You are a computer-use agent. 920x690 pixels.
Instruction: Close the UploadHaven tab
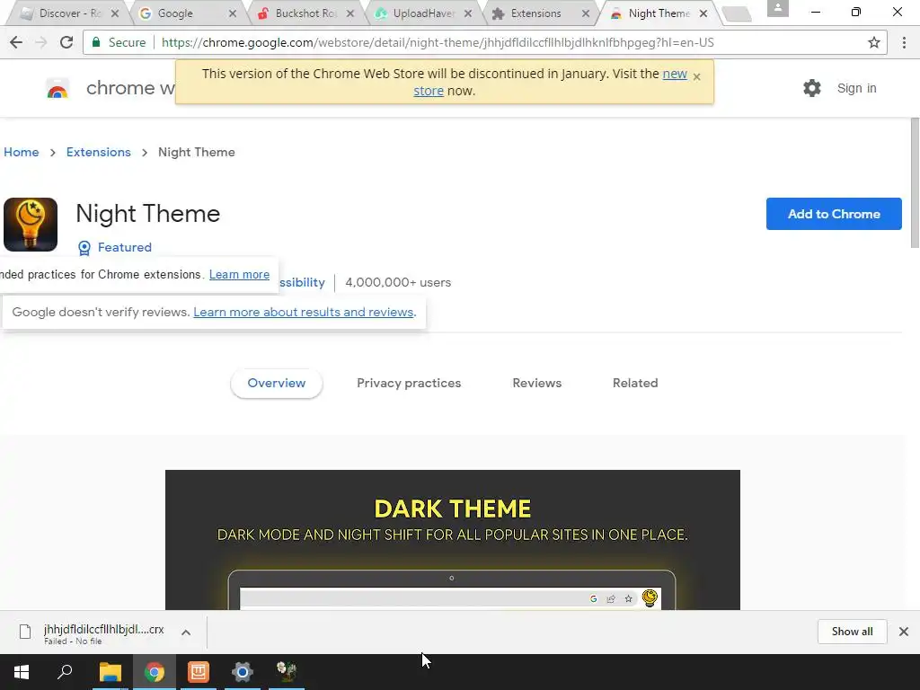pyautogui.click(x=468, y=13)
